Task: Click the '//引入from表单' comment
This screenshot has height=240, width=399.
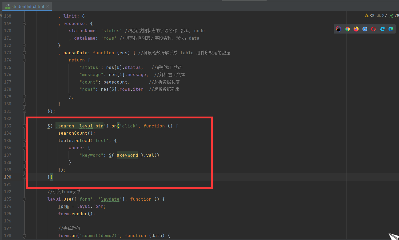Action: coord(64,192)
